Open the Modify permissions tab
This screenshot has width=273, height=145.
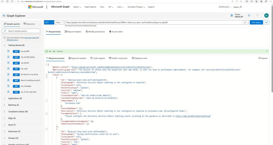[95, 31]
